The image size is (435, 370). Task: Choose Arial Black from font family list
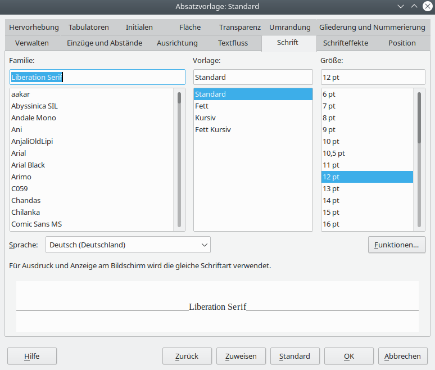pyautogui.click(x=28, y=165)
